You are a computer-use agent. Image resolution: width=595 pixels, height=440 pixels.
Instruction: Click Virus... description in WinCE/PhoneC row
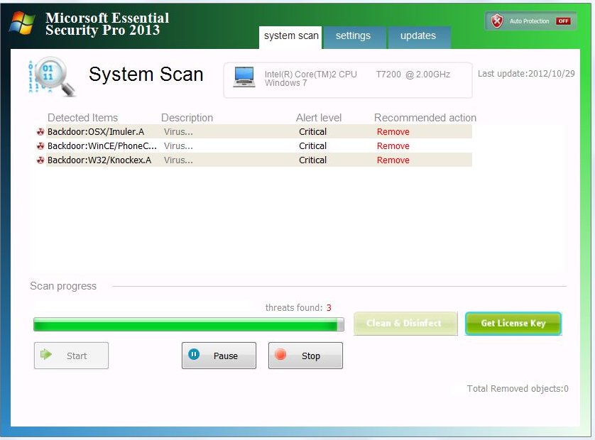[178, 145]
